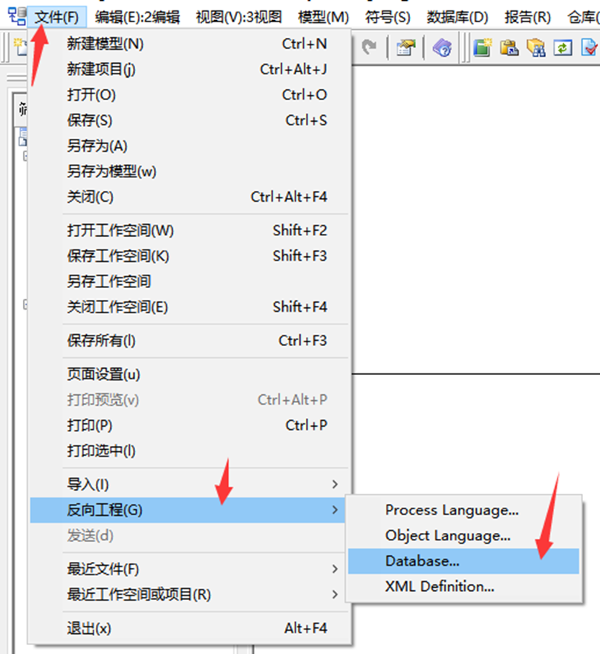Viewport: 600px width, 654px height.
Task: Open the 视图(V) menu
Action: tap(238, 17)
